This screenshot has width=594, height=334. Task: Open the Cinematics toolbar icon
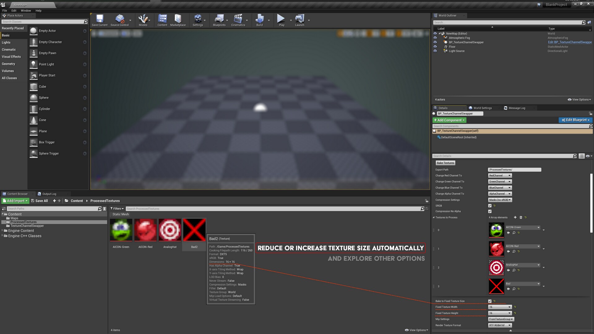click(x=238, y=19)
